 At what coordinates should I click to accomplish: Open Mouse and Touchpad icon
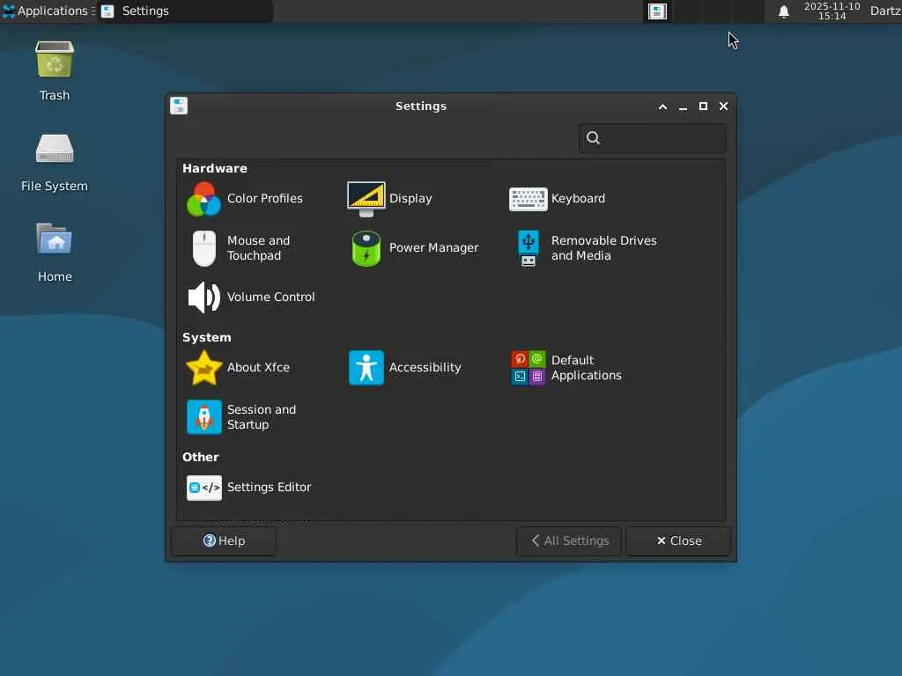(x=203, y=248)
